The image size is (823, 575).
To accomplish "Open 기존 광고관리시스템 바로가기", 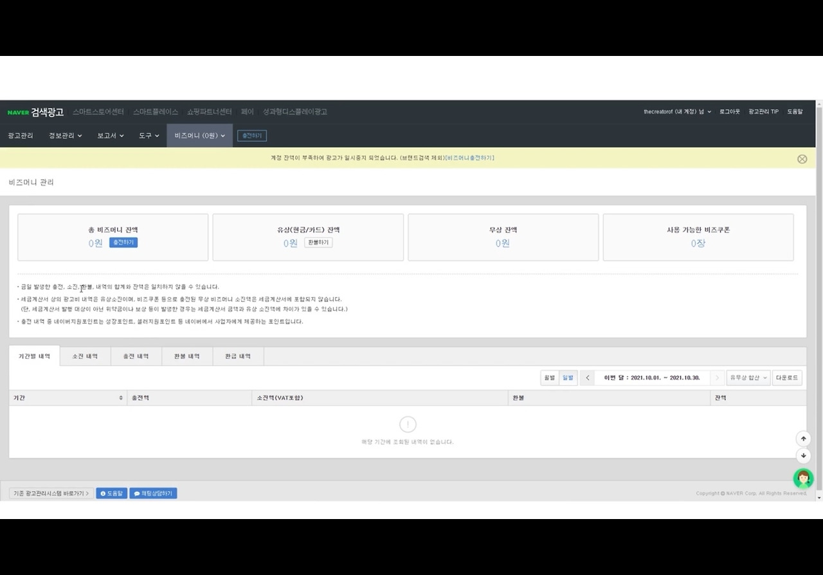I will point(51,493).
